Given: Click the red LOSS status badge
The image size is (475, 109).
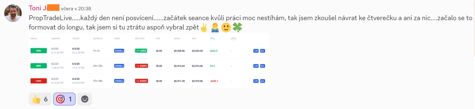Looking at the screenshot, I should pyautogui.click(x=38, y=81).
